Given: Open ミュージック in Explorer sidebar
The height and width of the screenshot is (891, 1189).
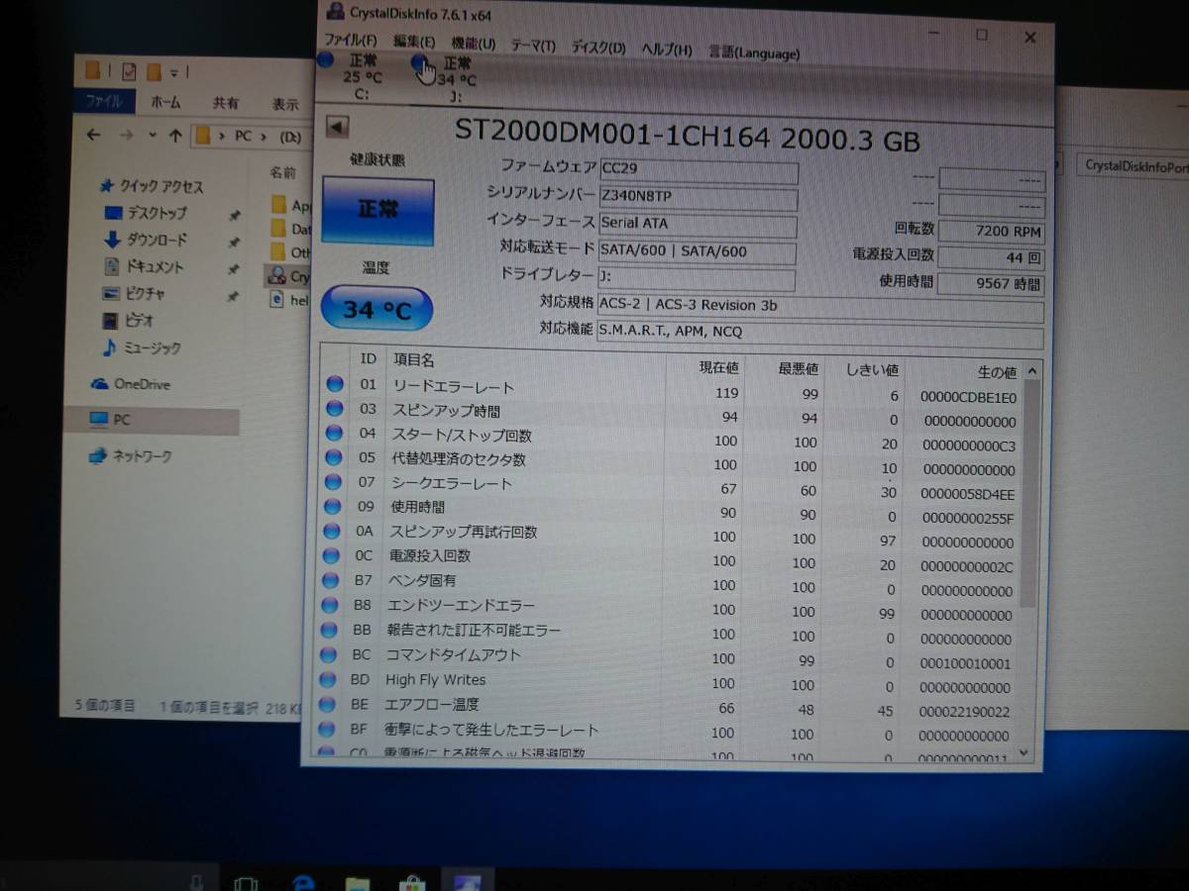Looking at the screenshot, I should click(x=141, y=347).
